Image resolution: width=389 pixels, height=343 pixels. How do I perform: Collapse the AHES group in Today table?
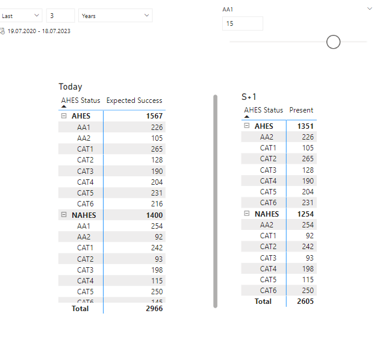tap(64, 116)
